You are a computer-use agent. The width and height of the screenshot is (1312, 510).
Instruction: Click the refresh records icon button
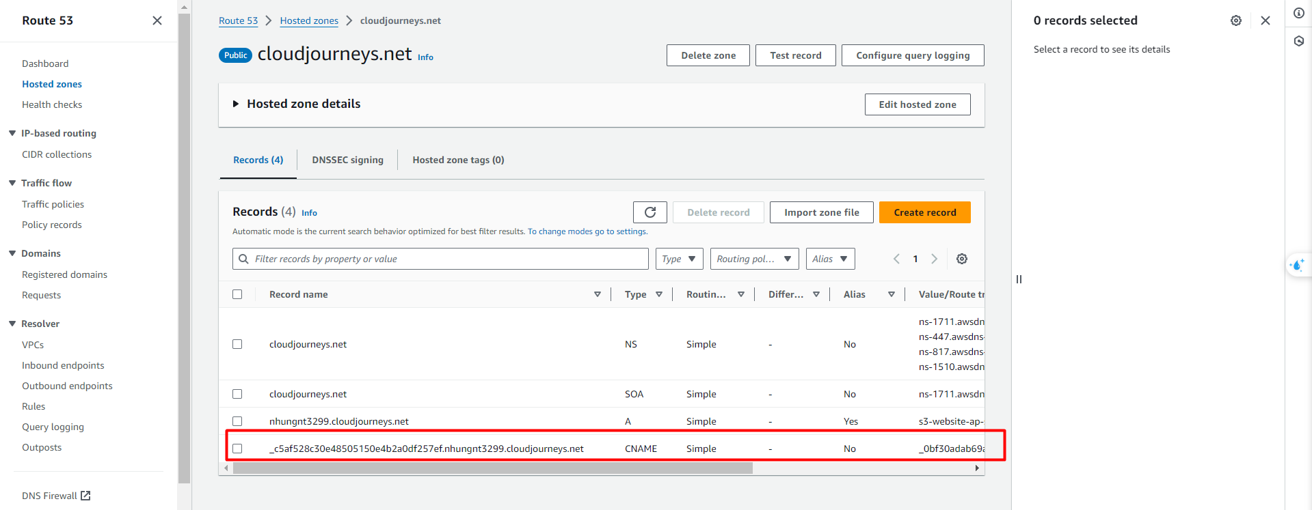650,212
